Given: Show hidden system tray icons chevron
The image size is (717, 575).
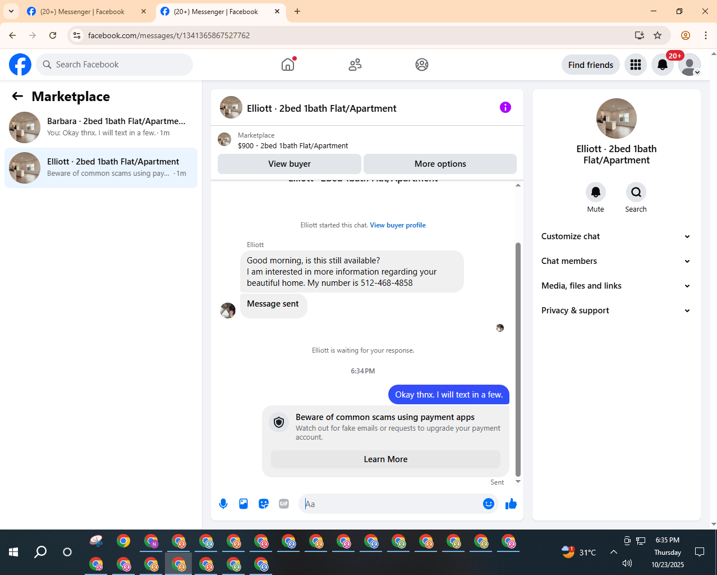Looking at the screenshot, I should [614, 552].
